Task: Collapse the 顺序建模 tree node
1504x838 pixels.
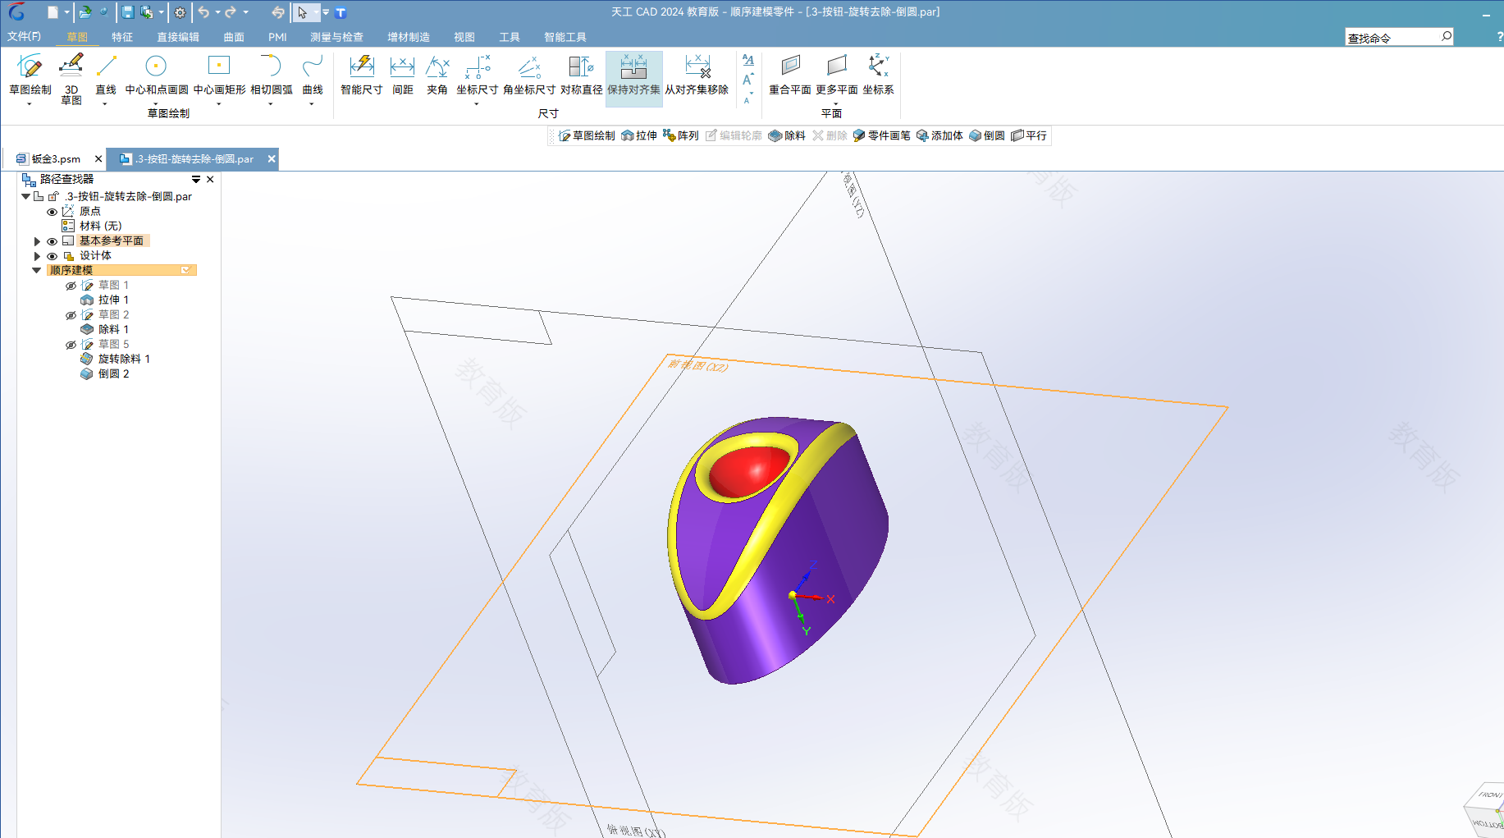Action: (37, 270)
